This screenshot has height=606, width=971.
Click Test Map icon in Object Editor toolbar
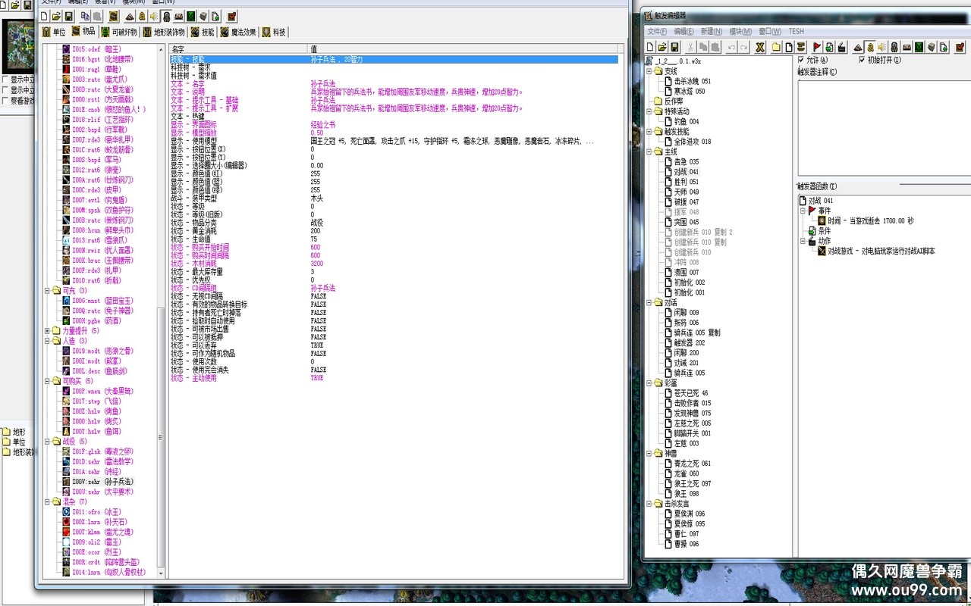231,16
